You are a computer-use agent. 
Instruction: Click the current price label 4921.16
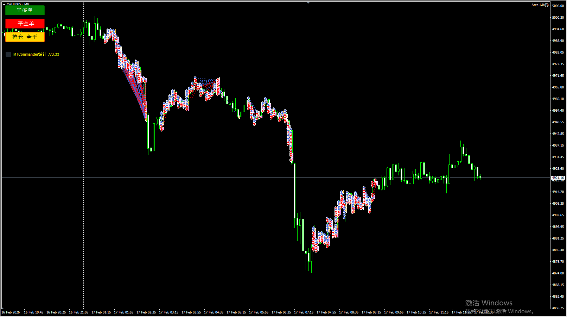(x=558, y=178)
